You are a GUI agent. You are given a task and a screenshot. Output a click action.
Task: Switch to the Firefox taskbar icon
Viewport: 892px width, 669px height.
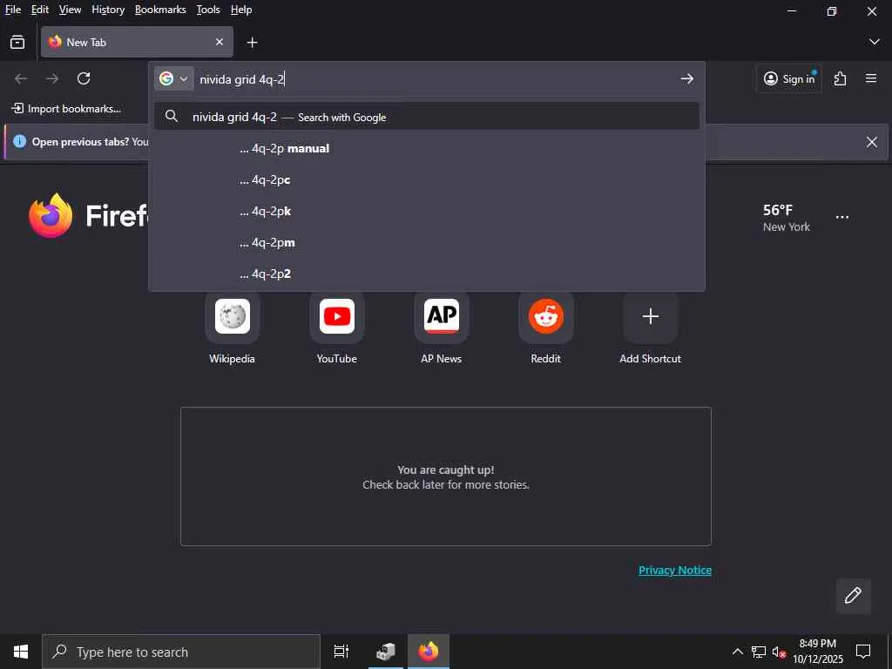[429, 652]
